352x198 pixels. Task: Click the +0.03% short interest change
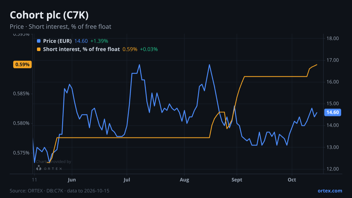click(149, 49)
